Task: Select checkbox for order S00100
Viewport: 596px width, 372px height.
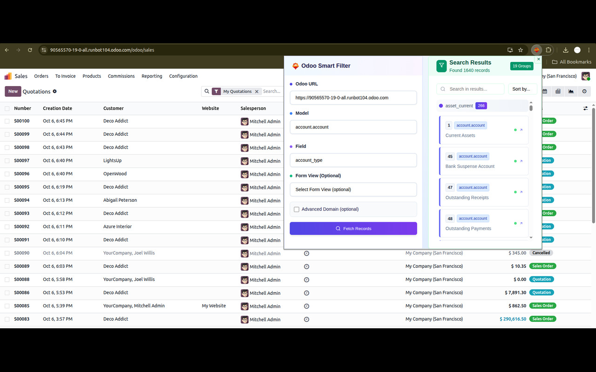Action: coord(7,121)
